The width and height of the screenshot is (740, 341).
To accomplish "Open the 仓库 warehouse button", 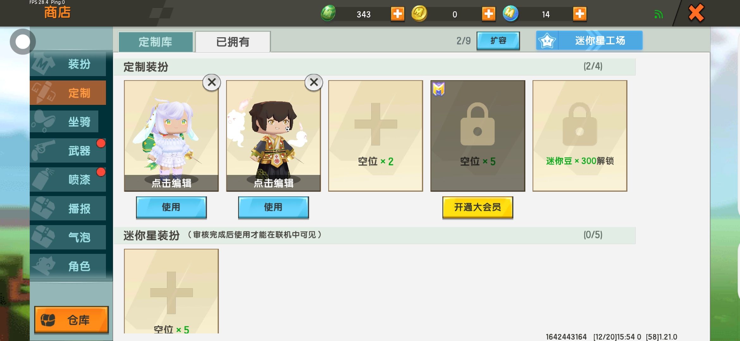I will point(71,320).
